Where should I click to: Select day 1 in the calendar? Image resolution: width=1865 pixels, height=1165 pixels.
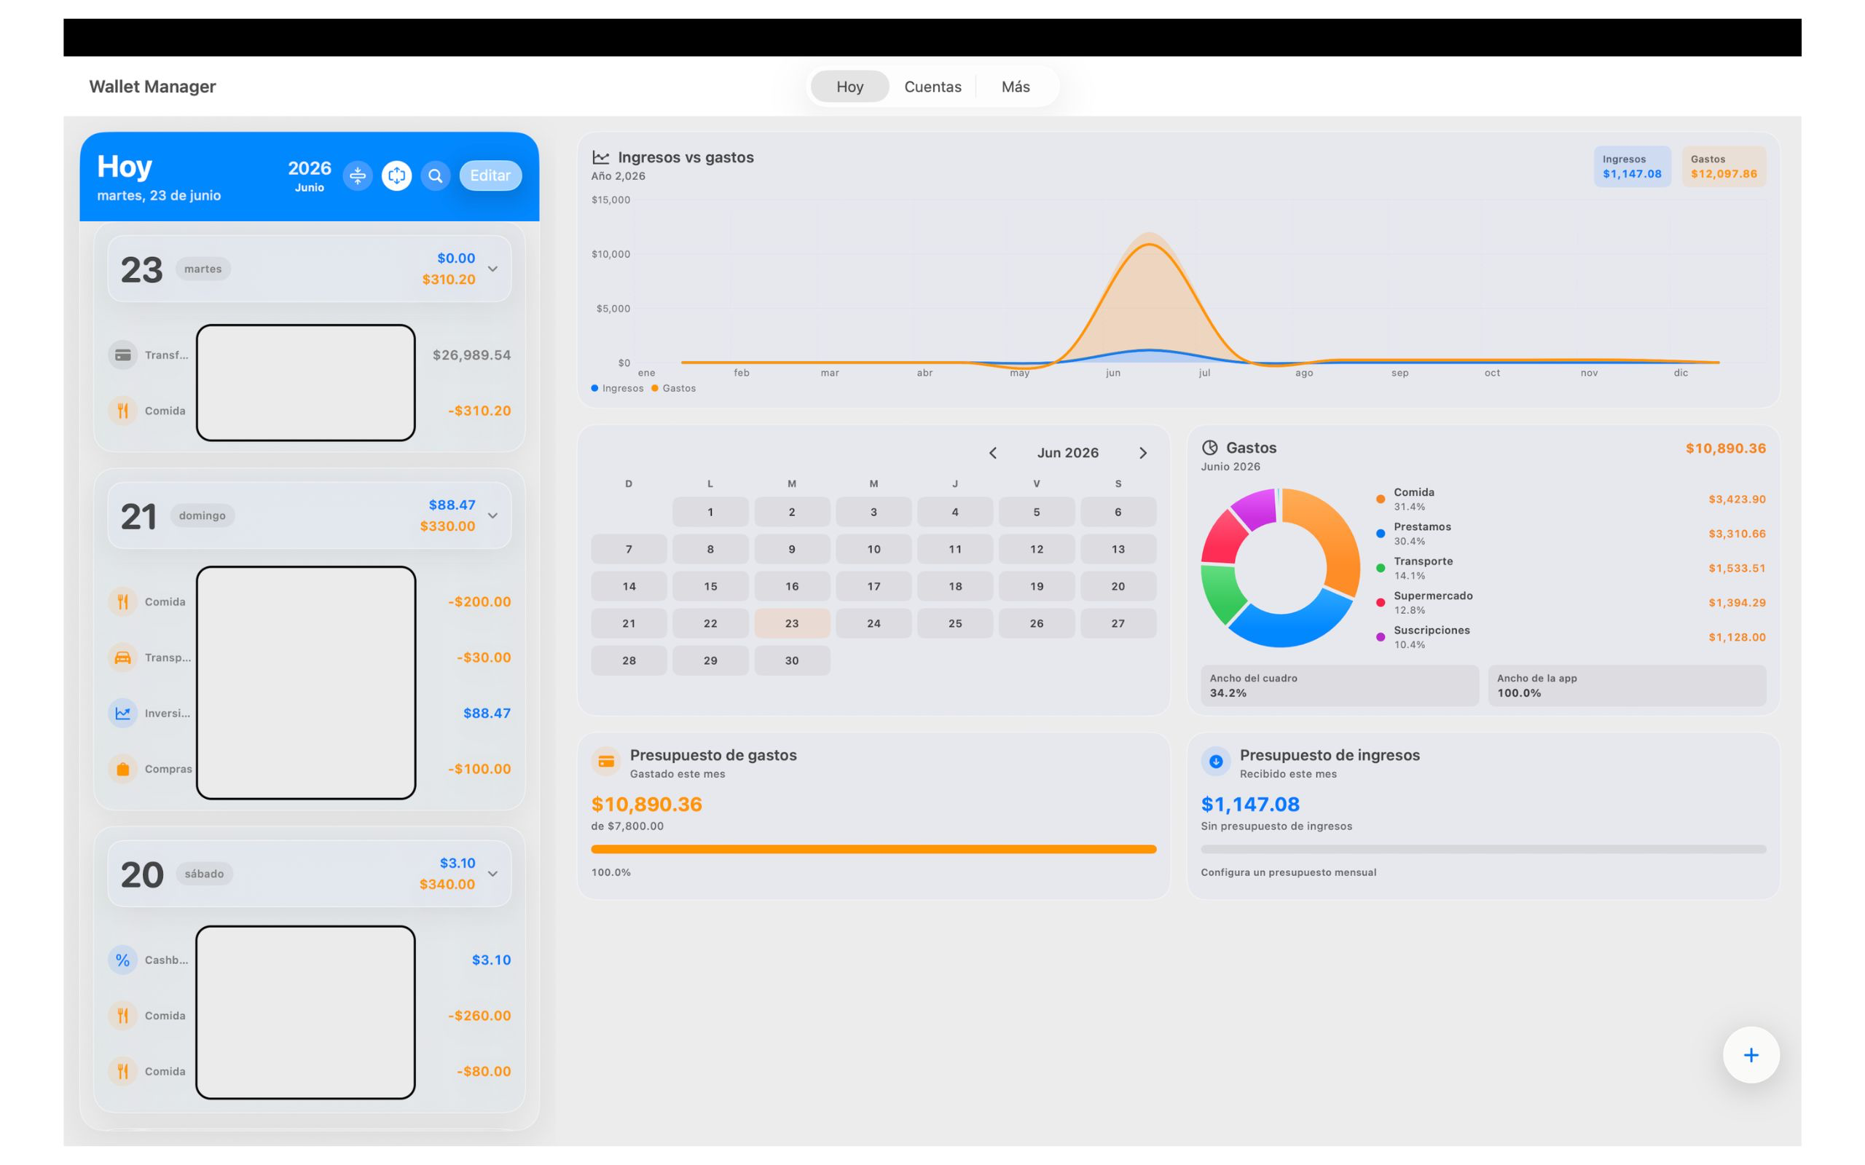pos(710,512)
